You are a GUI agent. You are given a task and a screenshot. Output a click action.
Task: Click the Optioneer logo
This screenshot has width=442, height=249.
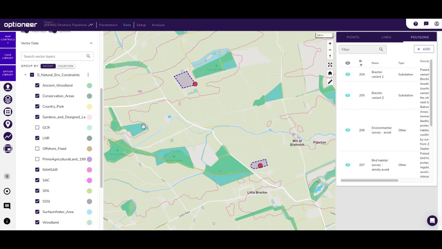click(21, 25)
